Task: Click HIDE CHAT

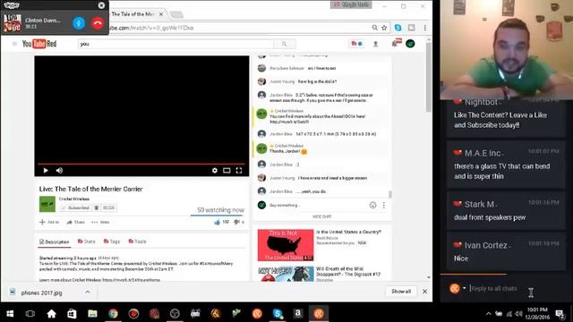Action: pos(322,216)
